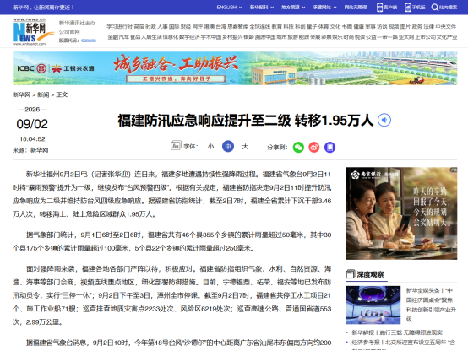
Task: Share article via red Weibo icon
Action: (x=313, y=147)
